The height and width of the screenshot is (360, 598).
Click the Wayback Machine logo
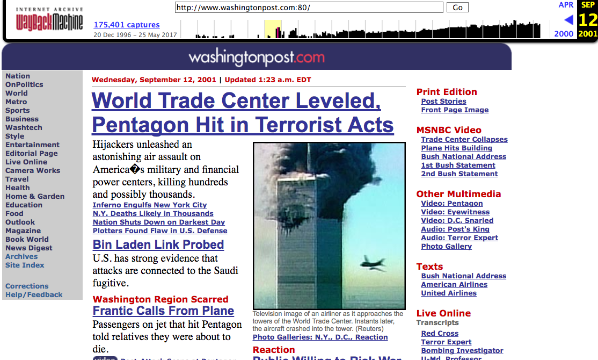[49, 19]
